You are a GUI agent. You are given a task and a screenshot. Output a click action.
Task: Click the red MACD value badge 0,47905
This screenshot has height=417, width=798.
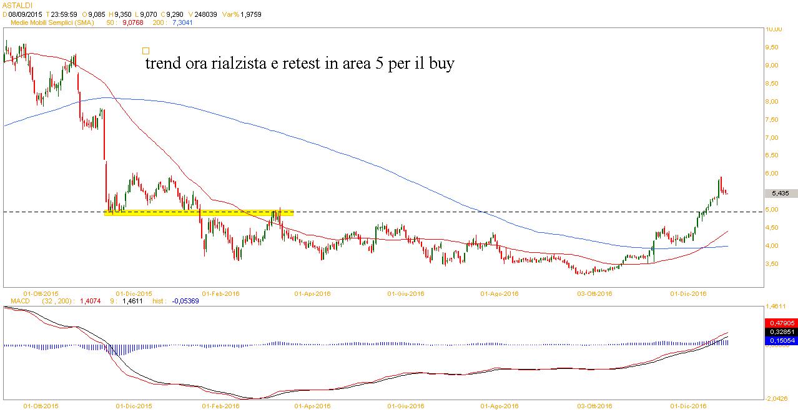pyautogui.click(x=780, y=323)
